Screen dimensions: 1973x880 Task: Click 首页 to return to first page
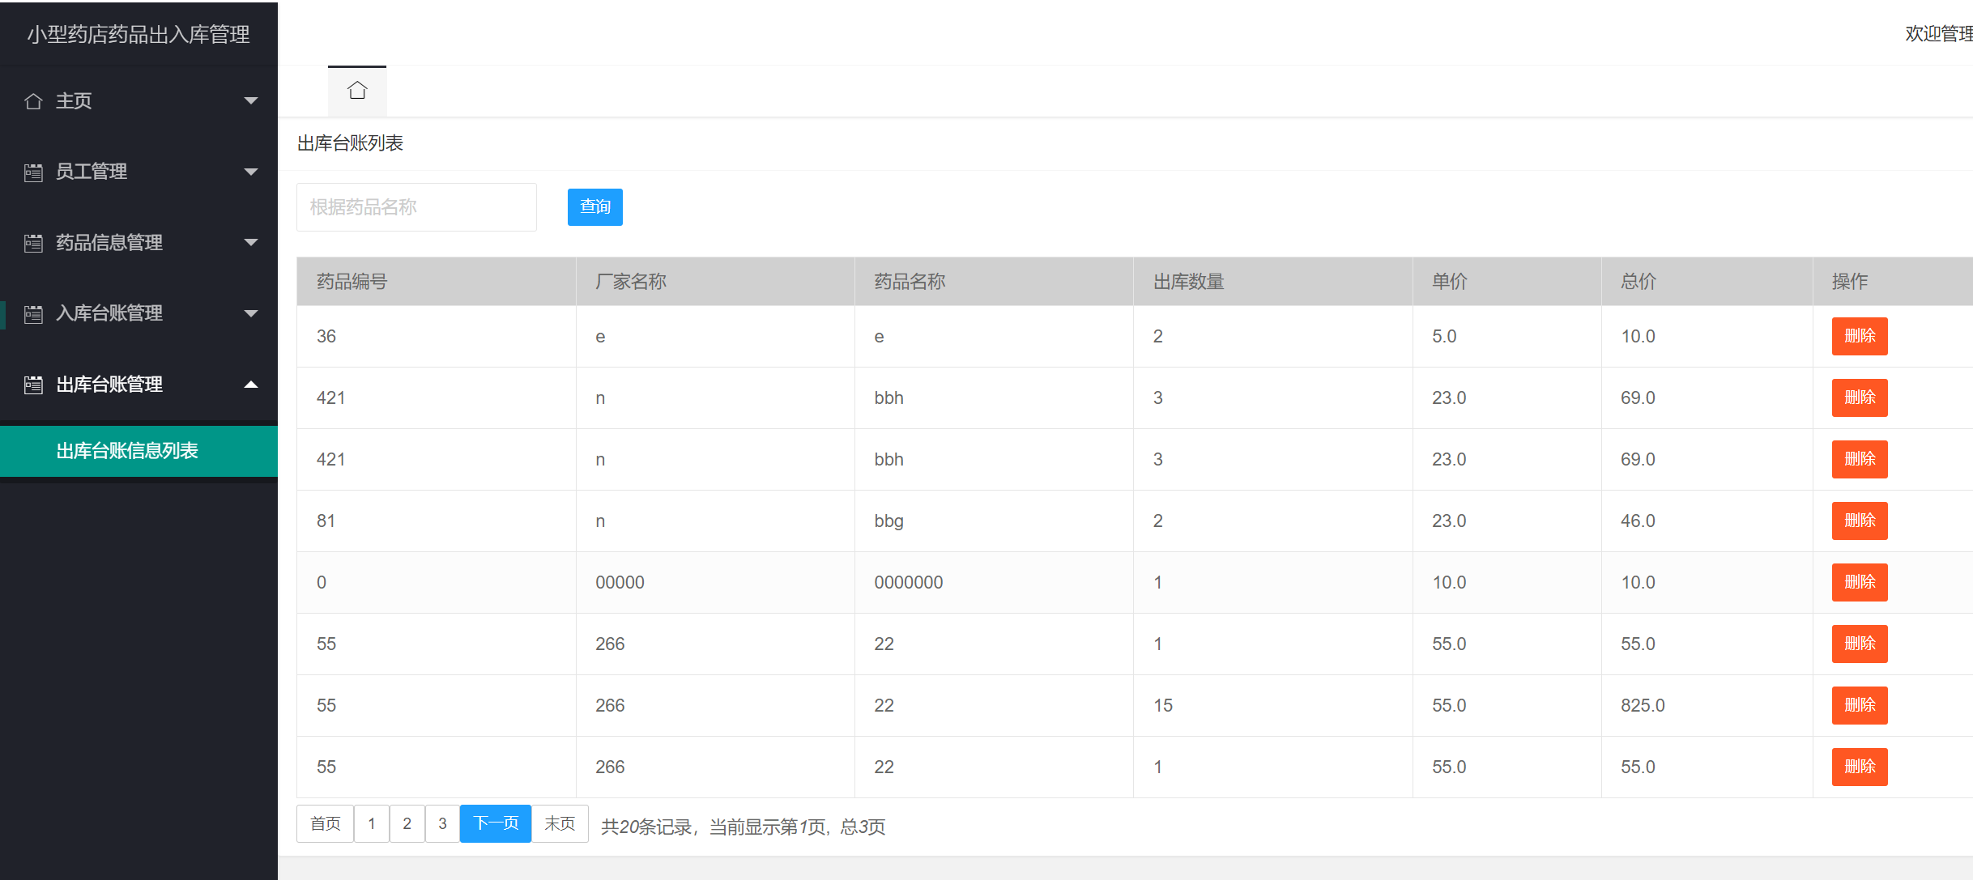pyautogui.click(x=324, y=823)
